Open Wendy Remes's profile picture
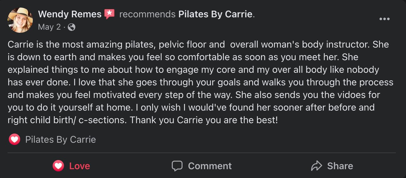Viewport: 406px width, 178px height. tap(20, 20)
